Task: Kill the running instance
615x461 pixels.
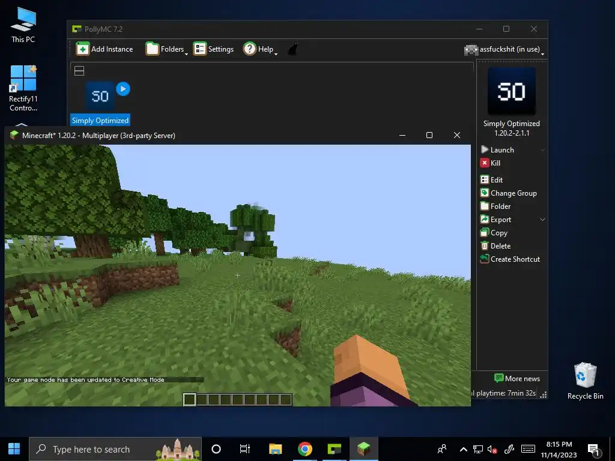Action: tap(490, 163)
